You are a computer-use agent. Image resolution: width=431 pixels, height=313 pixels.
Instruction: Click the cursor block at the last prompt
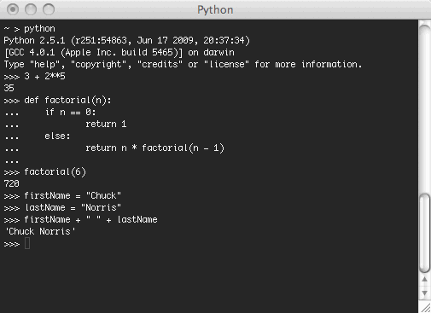pyautogui.click(x=27, y=244)
